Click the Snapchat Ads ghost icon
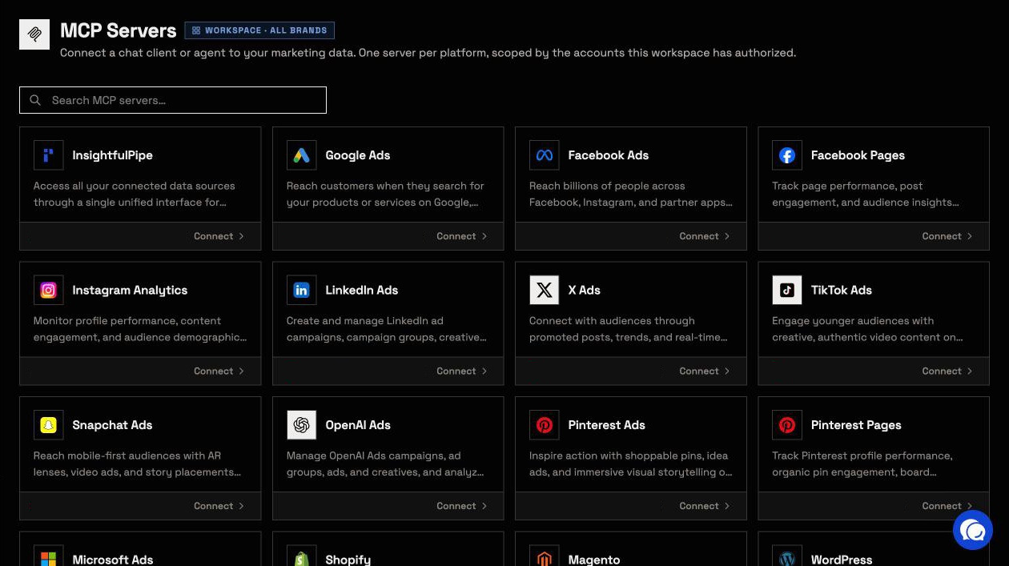 (x=48, y=425)
